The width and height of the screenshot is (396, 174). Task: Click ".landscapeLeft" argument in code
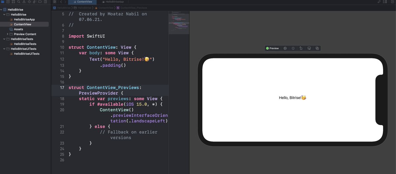[147, 121]
